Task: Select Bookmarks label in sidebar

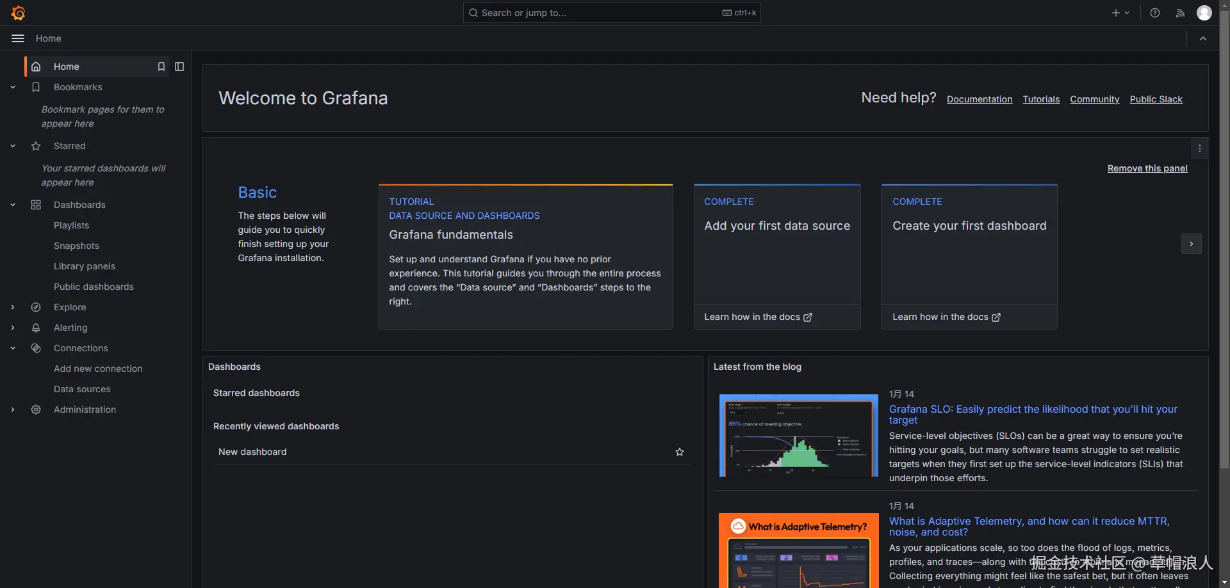Action: click(78, 87)
